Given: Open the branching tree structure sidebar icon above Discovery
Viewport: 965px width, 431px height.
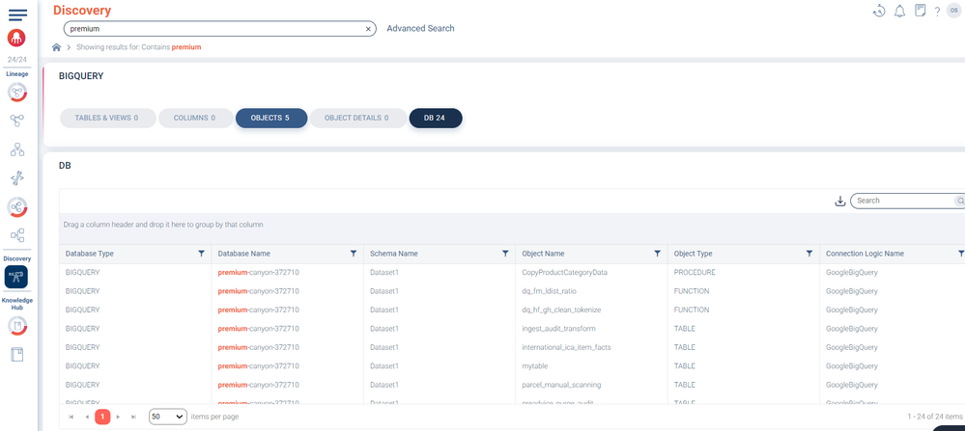Looking at the screenshot, I should pos(17,235).
